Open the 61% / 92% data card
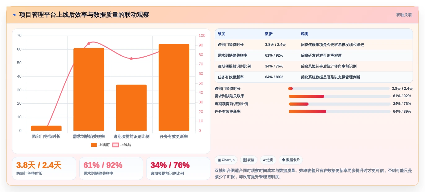This screenshot has height=192, width=425. [111, 168]
